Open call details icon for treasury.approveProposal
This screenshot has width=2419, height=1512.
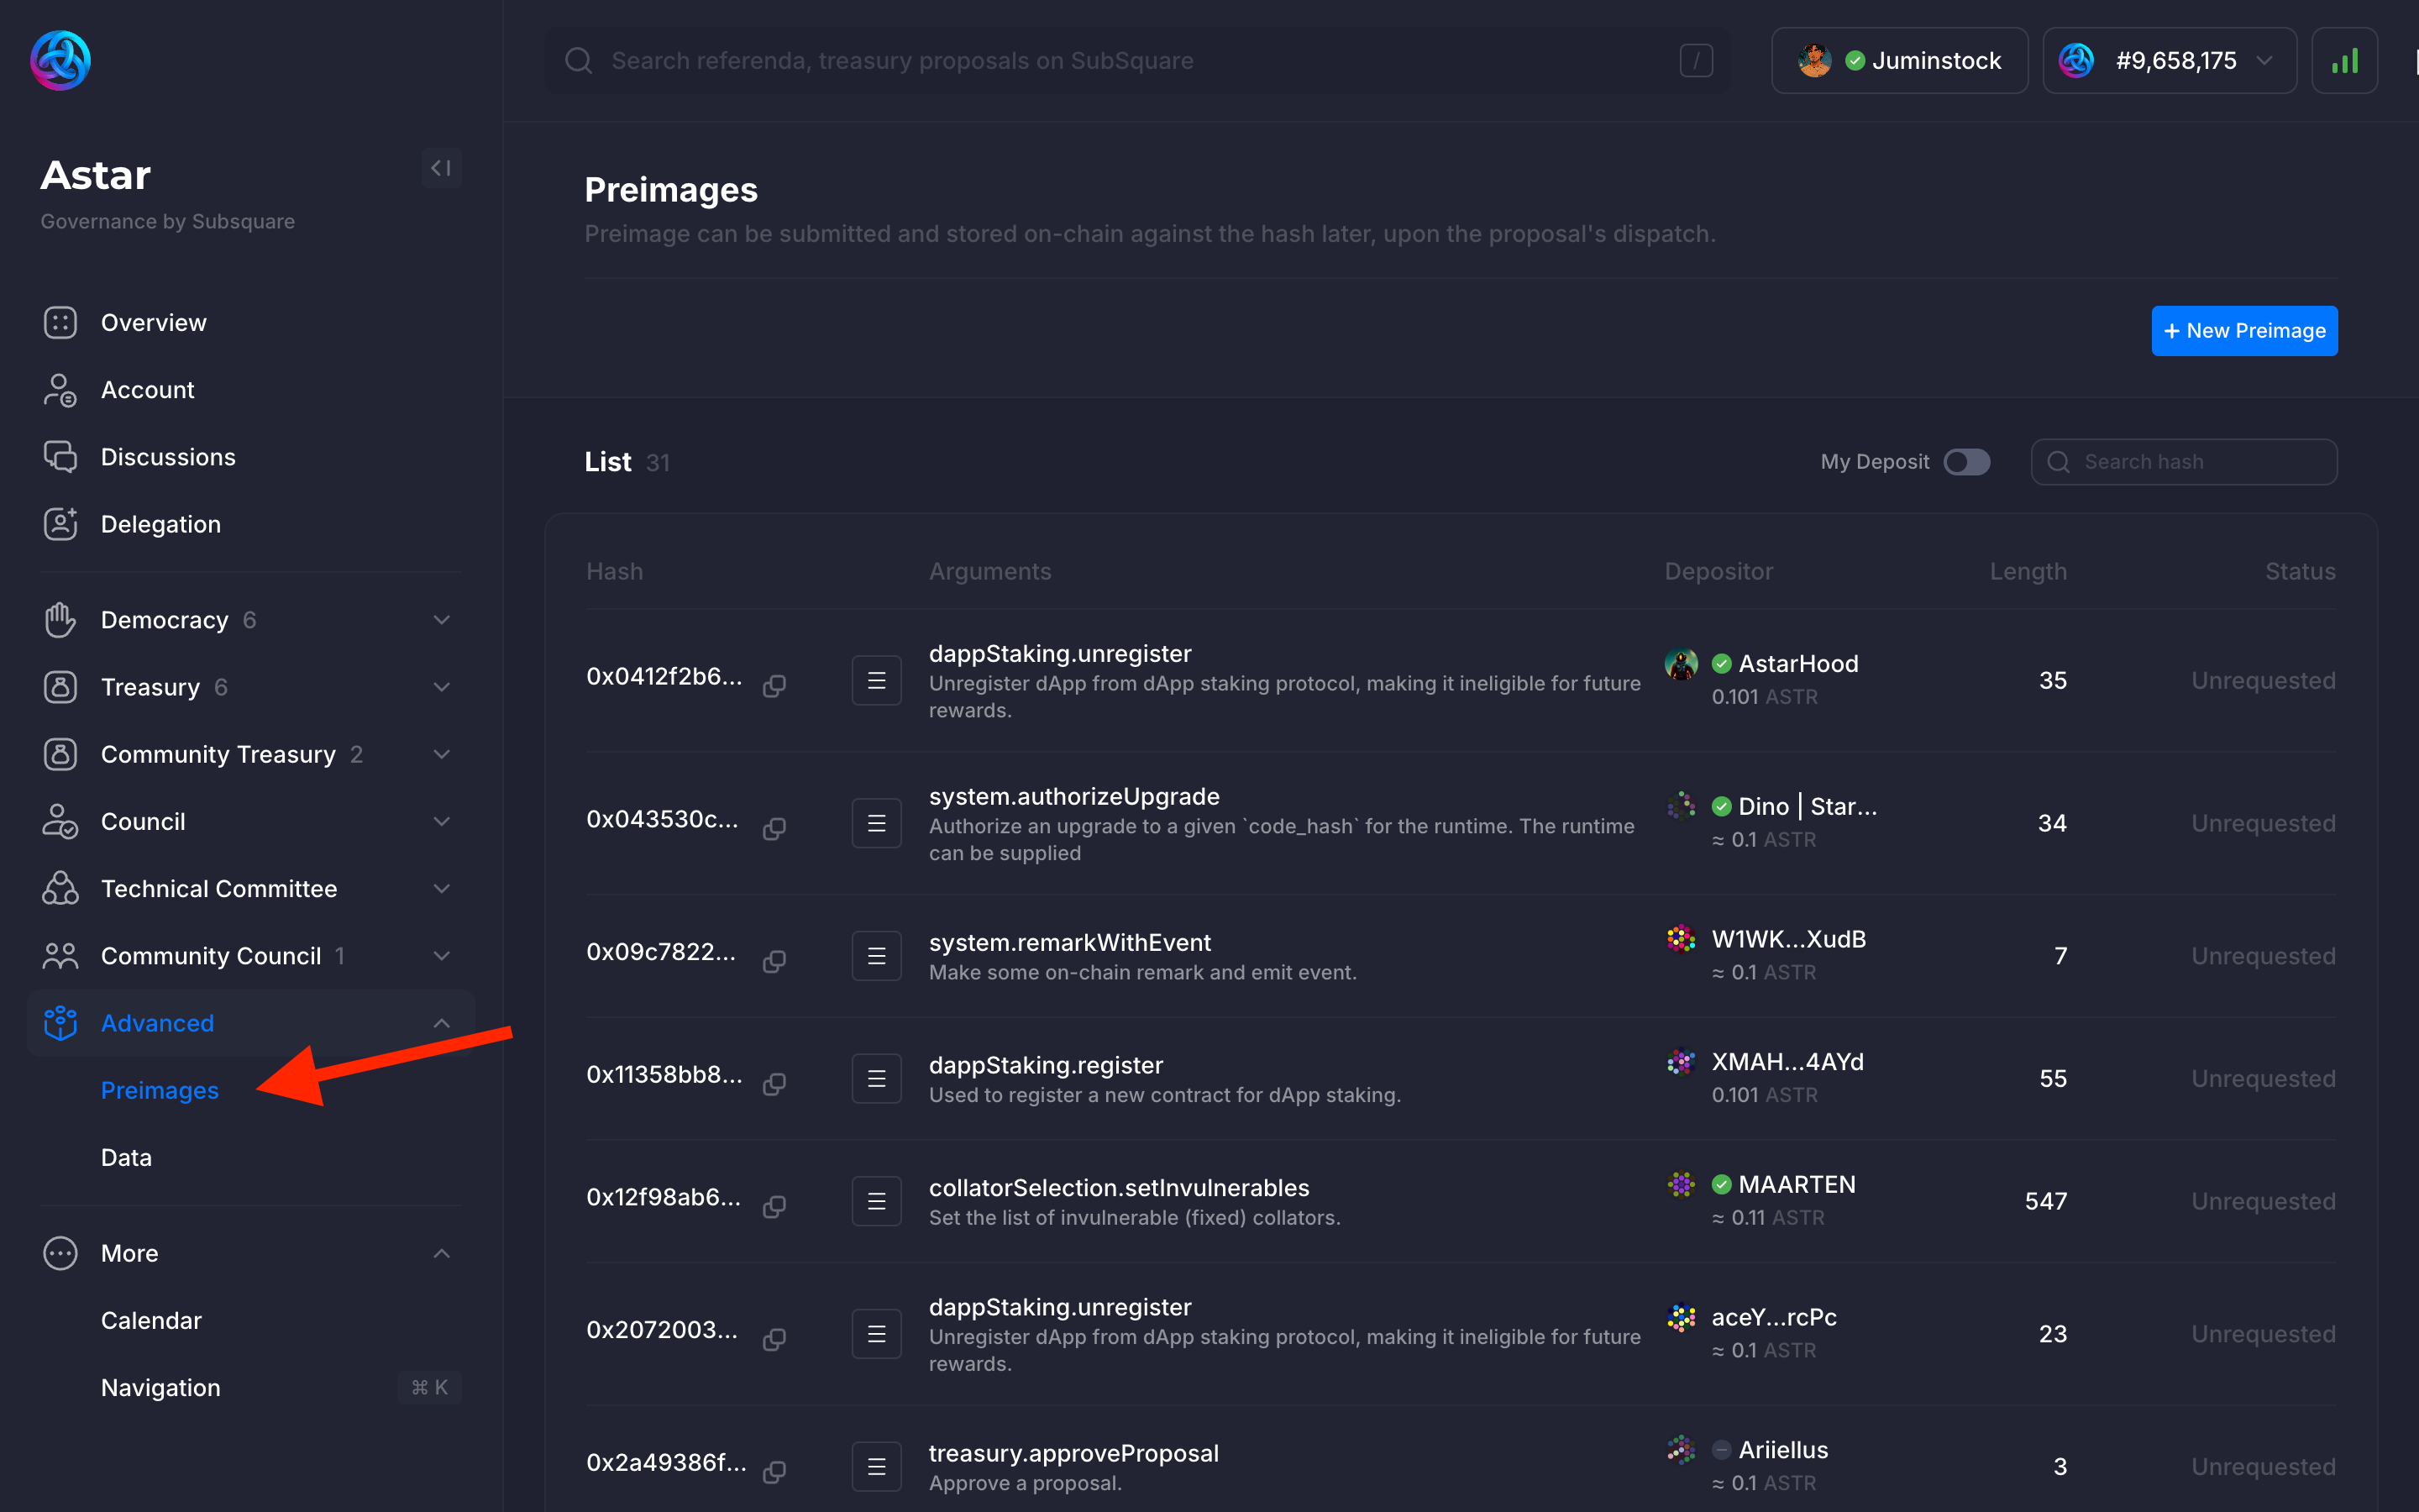point(876,1466)
